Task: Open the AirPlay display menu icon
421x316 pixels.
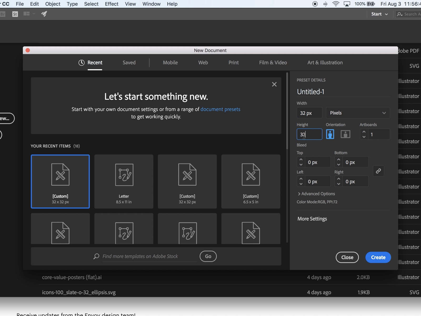Action: coord(347,4)
